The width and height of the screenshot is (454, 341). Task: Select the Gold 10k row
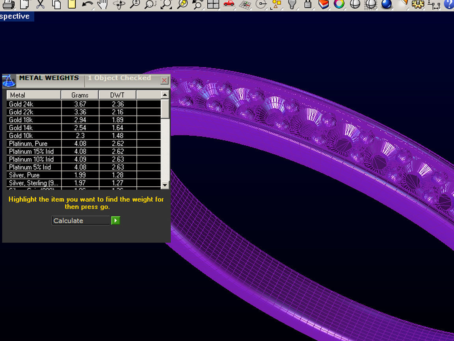tap(84, 135)
